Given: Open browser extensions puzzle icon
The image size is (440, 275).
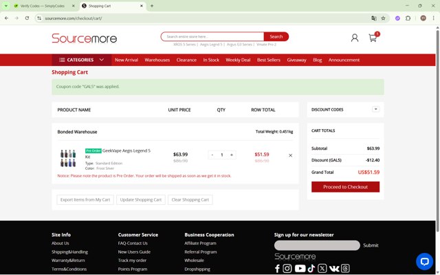Looking at the screenshot, I should pyautogui.click(x=408, y=19).
